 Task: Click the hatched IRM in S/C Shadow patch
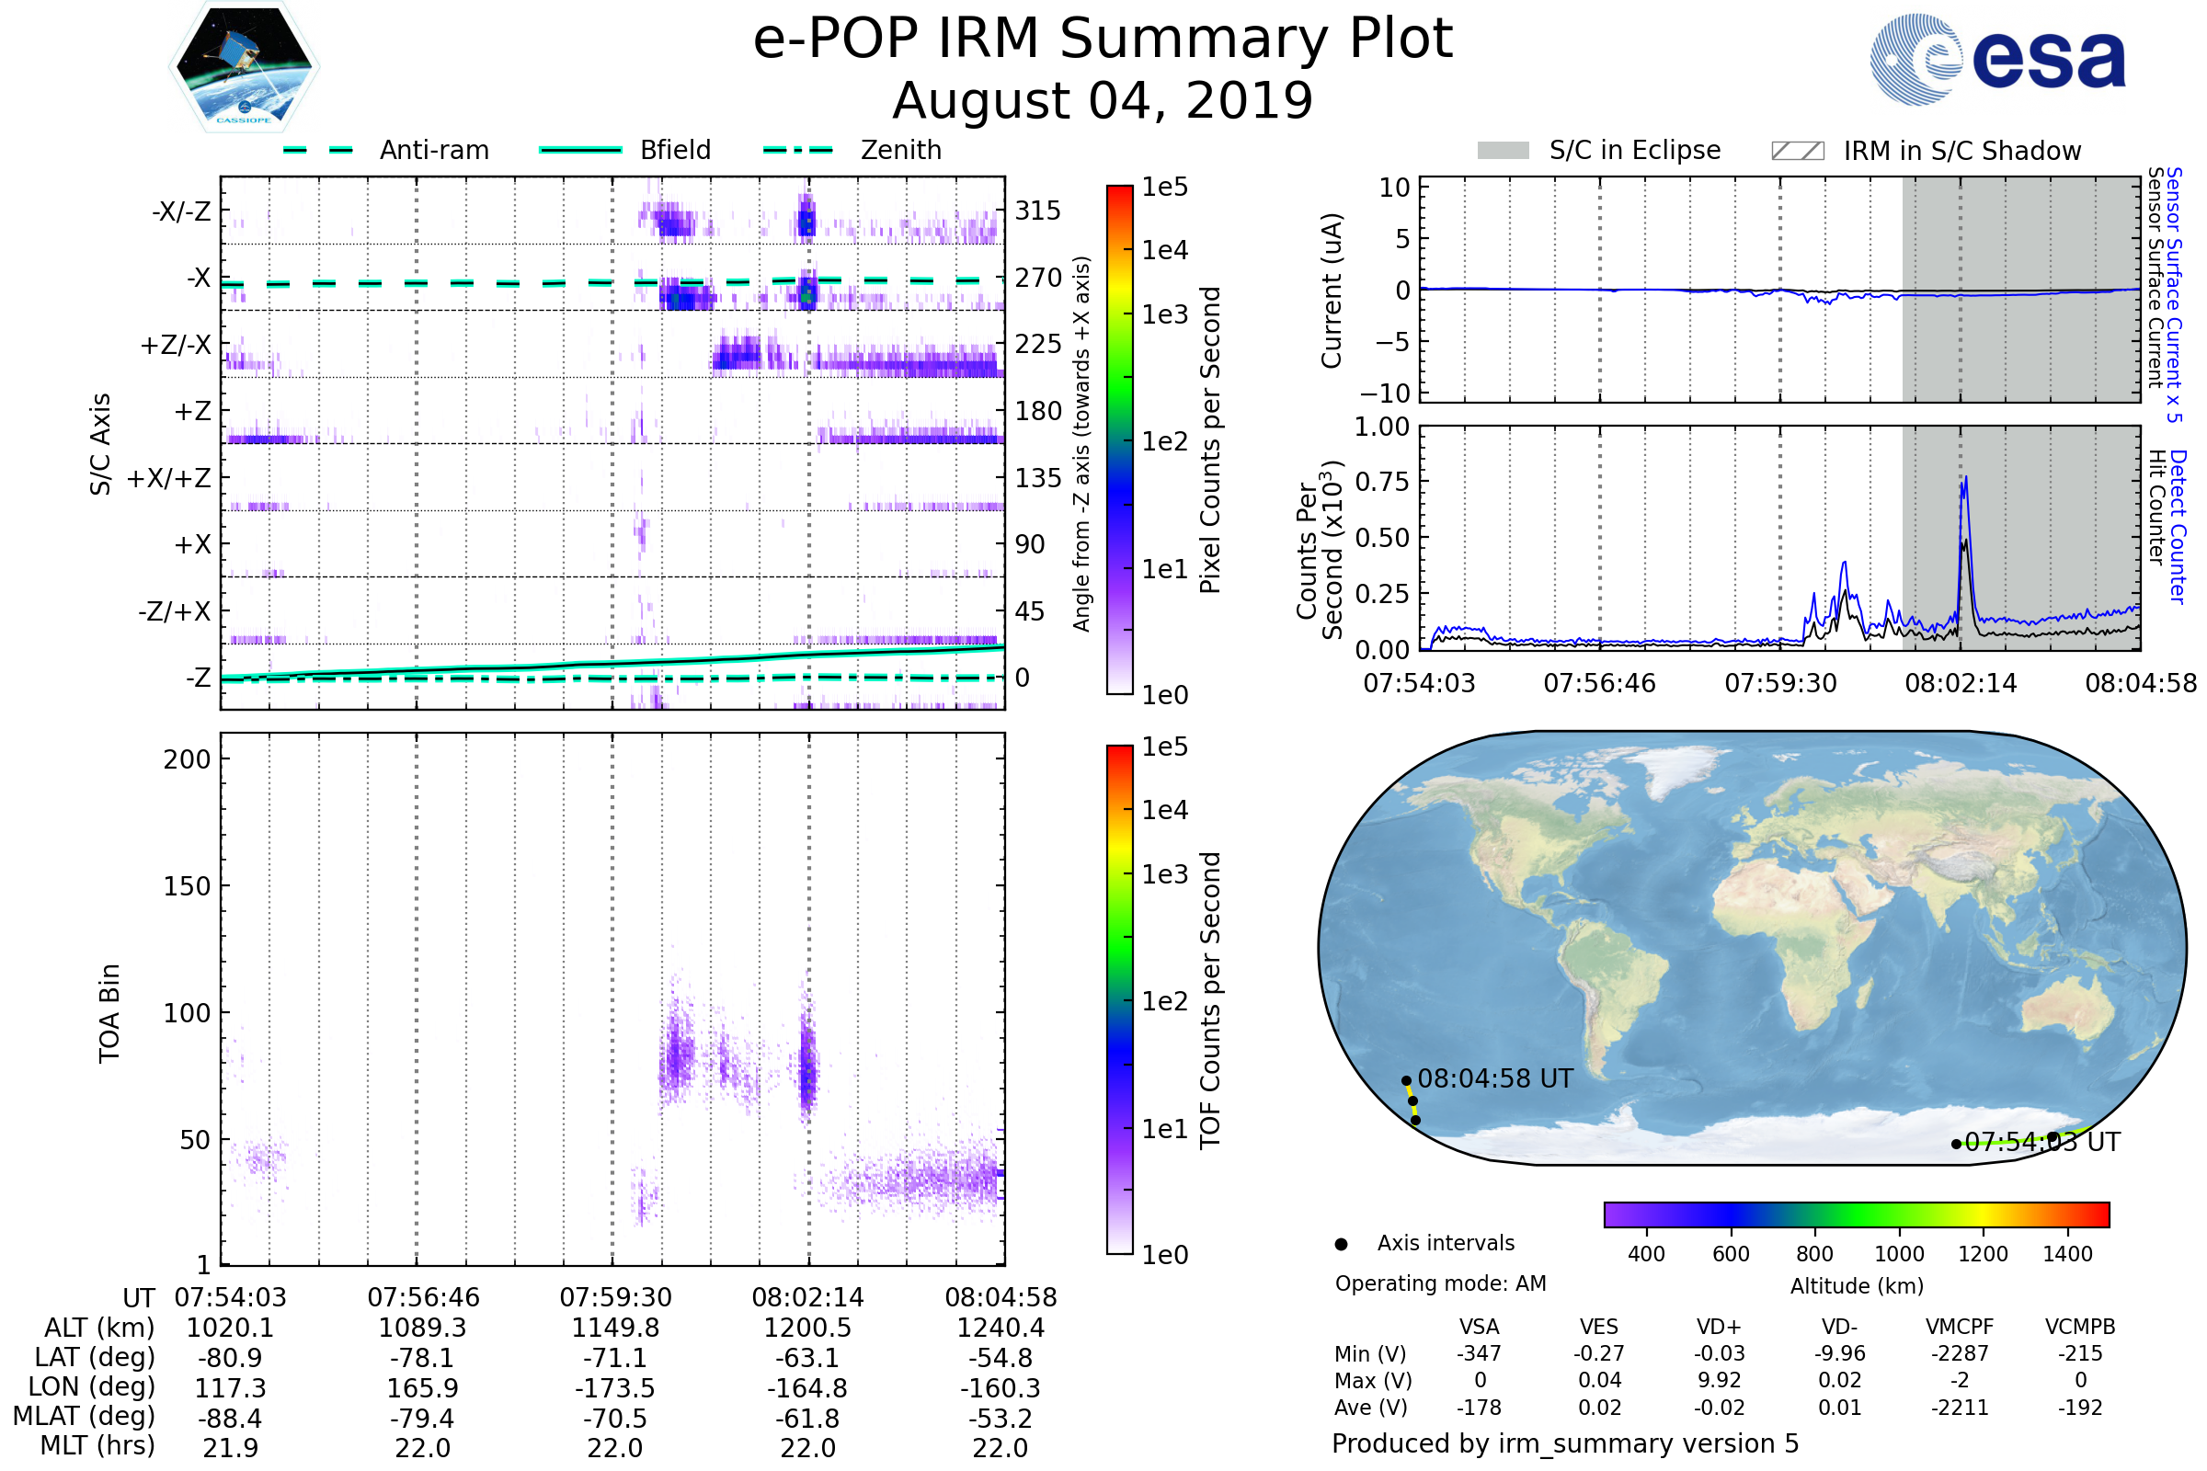click(1797, 151)
